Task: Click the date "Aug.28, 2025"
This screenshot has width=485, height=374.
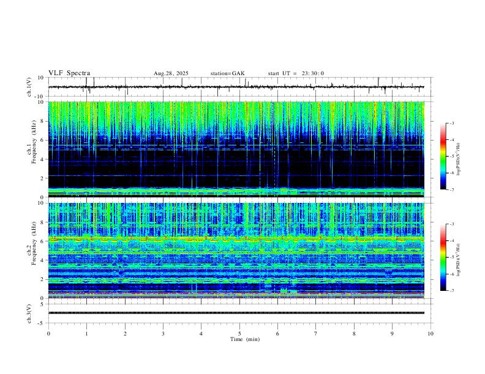Action: [171, 73]
